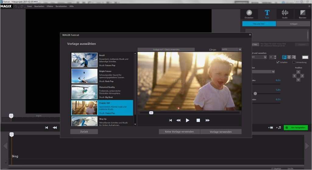Image resolution: width=312 pixels, height=170 pixels.
Task: Open the font dropdown in text panel
Action: 264,57
